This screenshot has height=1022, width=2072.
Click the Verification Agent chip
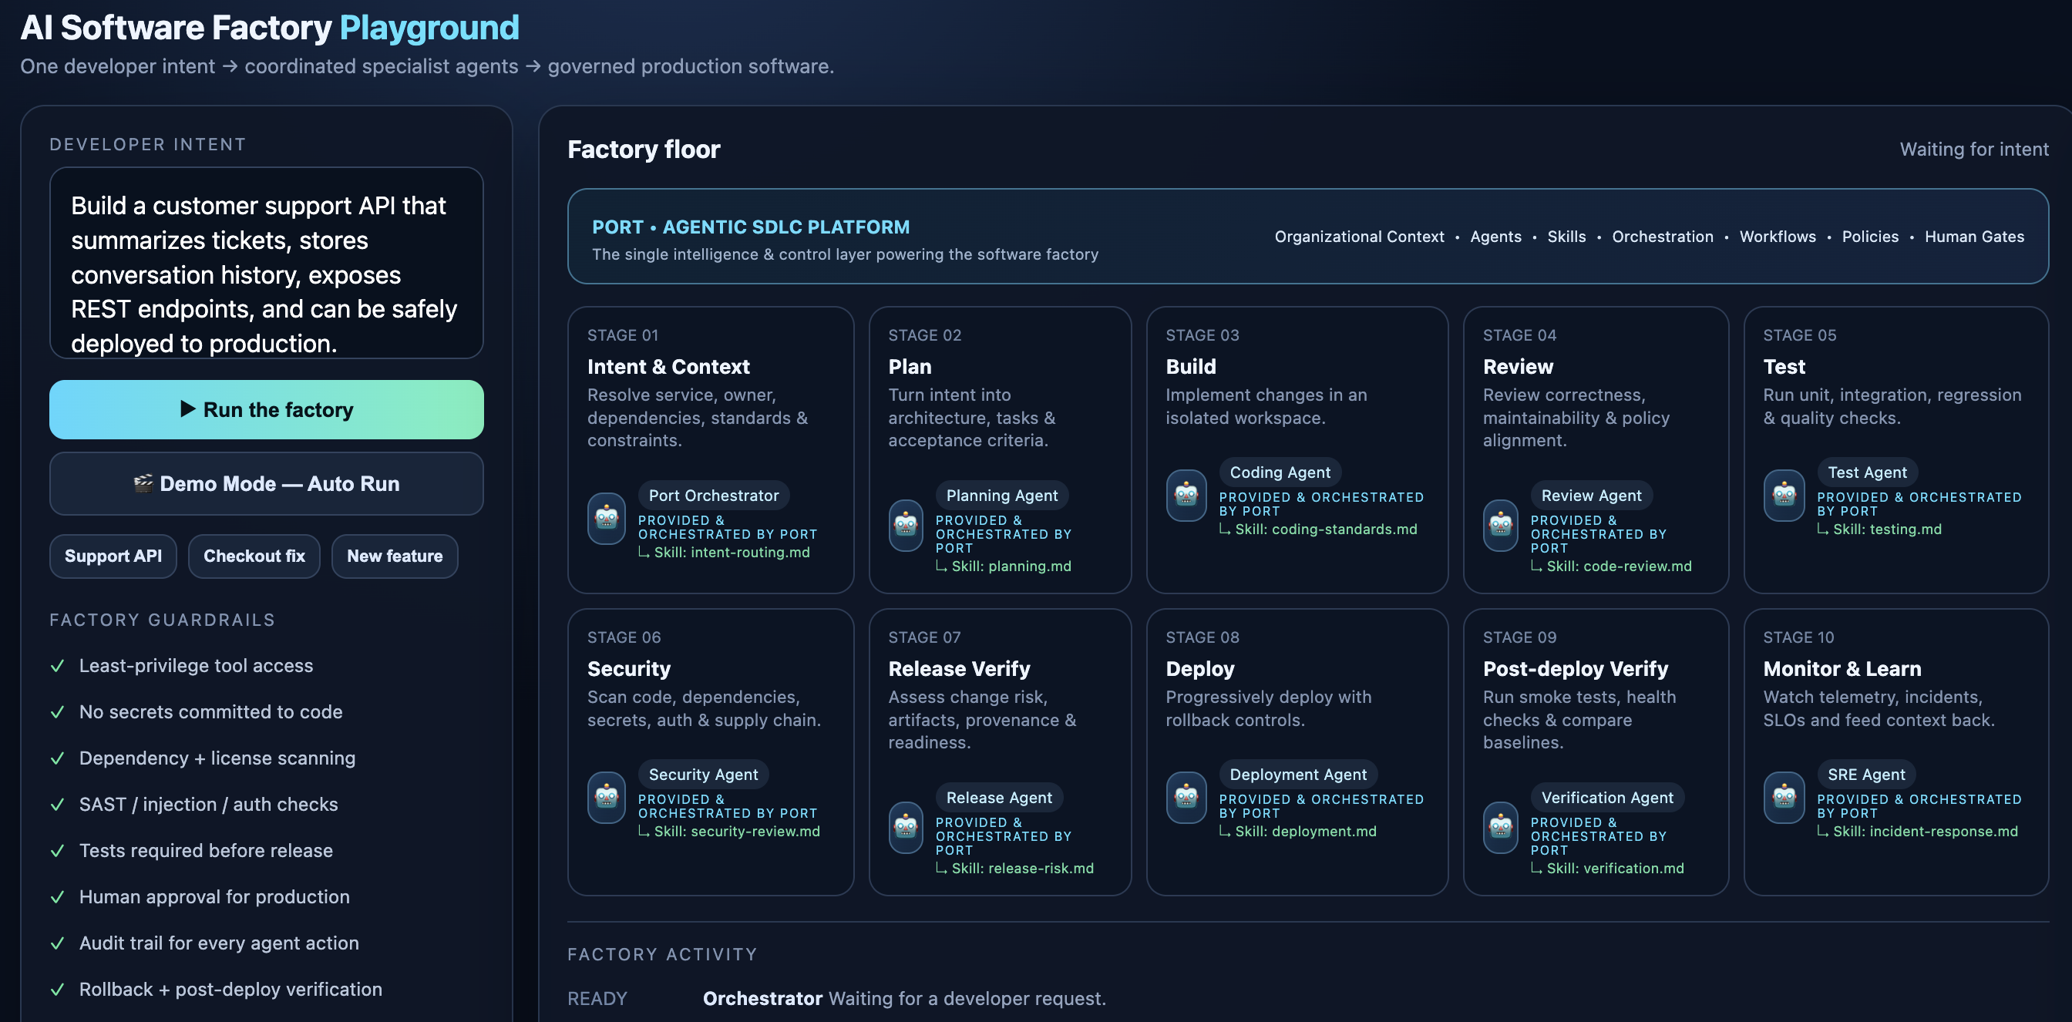tap(1607, 798)
